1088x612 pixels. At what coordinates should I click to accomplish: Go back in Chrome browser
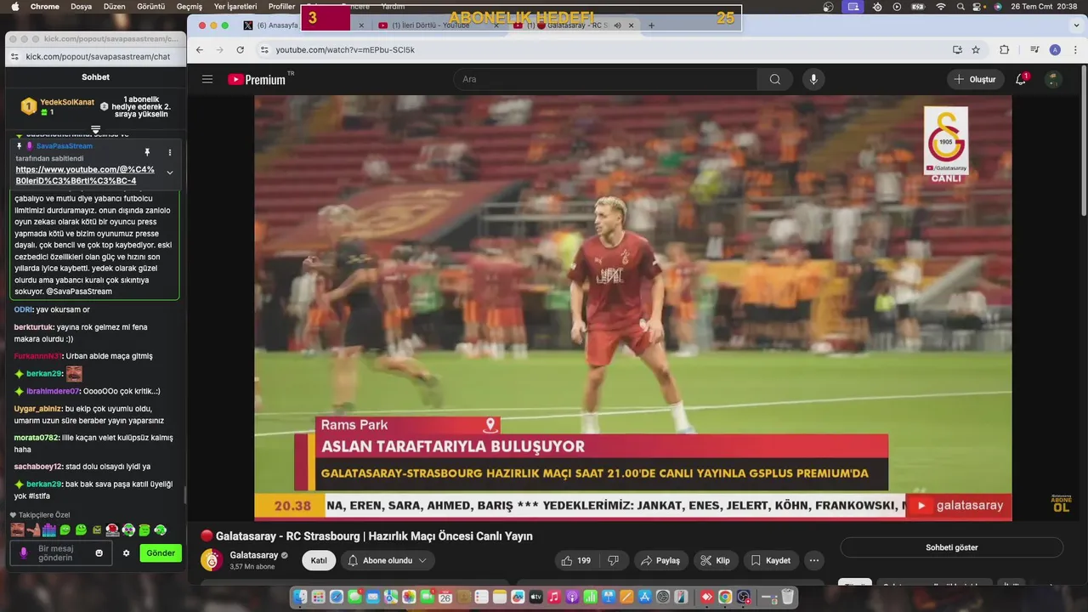pos(200,50)
